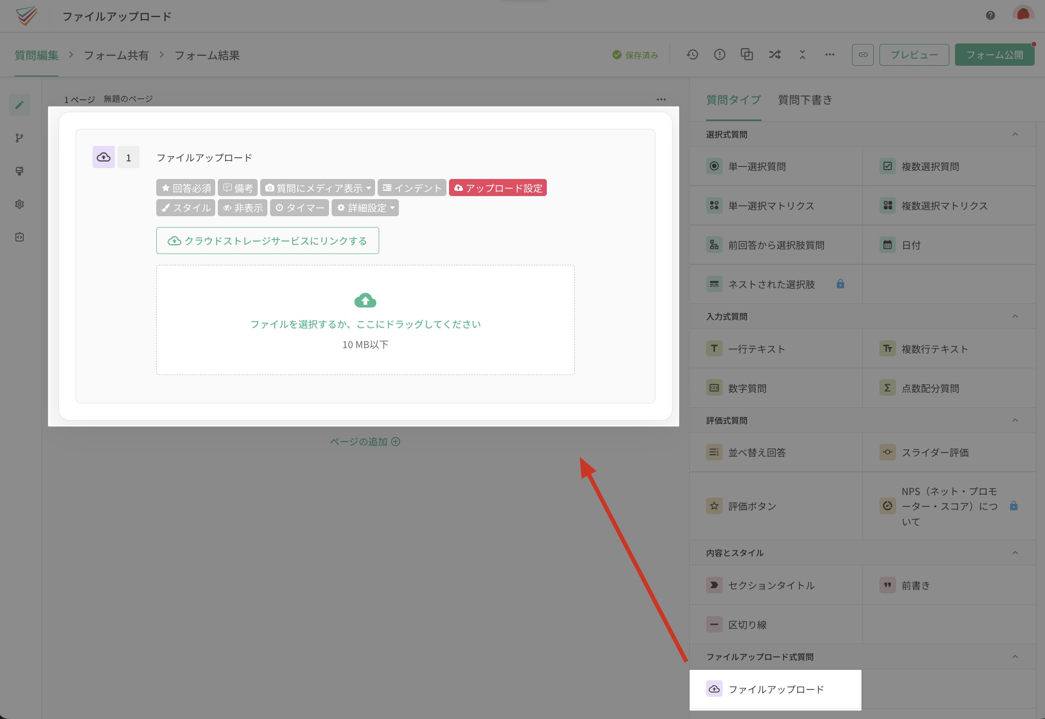The height and width of the screenshot is (719, 1045).
Task: Select the 質問タイプ tab
Action: 734,100
